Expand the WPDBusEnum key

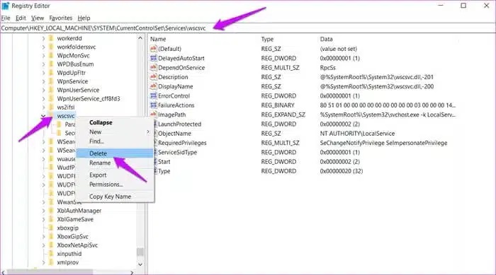44,64
